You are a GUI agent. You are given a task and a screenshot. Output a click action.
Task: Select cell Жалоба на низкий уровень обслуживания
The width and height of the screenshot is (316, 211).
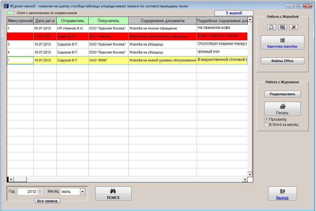(163, 60)
